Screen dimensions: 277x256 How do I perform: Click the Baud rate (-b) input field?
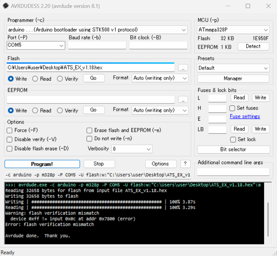coord(97,45)
